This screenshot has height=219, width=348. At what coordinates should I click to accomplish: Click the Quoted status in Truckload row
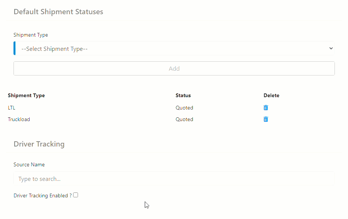pyautogui.click(x=184, y=120)
